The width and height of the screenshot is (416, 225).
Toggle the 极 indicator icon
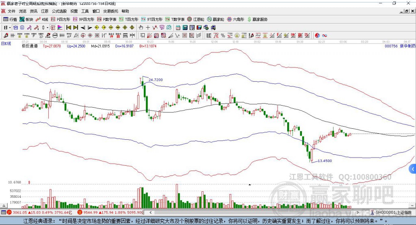coord(53,28)
